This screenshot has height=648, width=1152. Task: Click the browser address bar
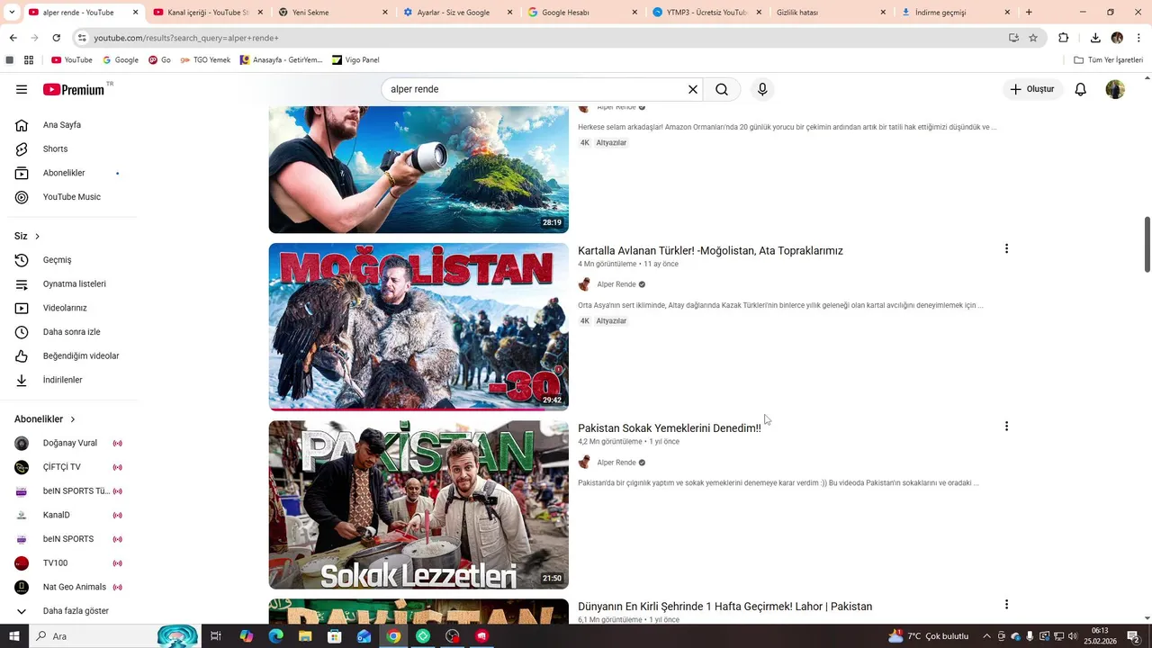click(x=540, y=38)
